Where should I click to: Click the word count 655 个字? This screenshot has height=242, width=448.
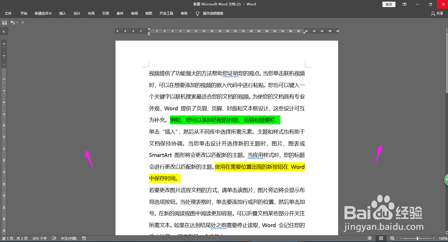[x=40, y=238]
